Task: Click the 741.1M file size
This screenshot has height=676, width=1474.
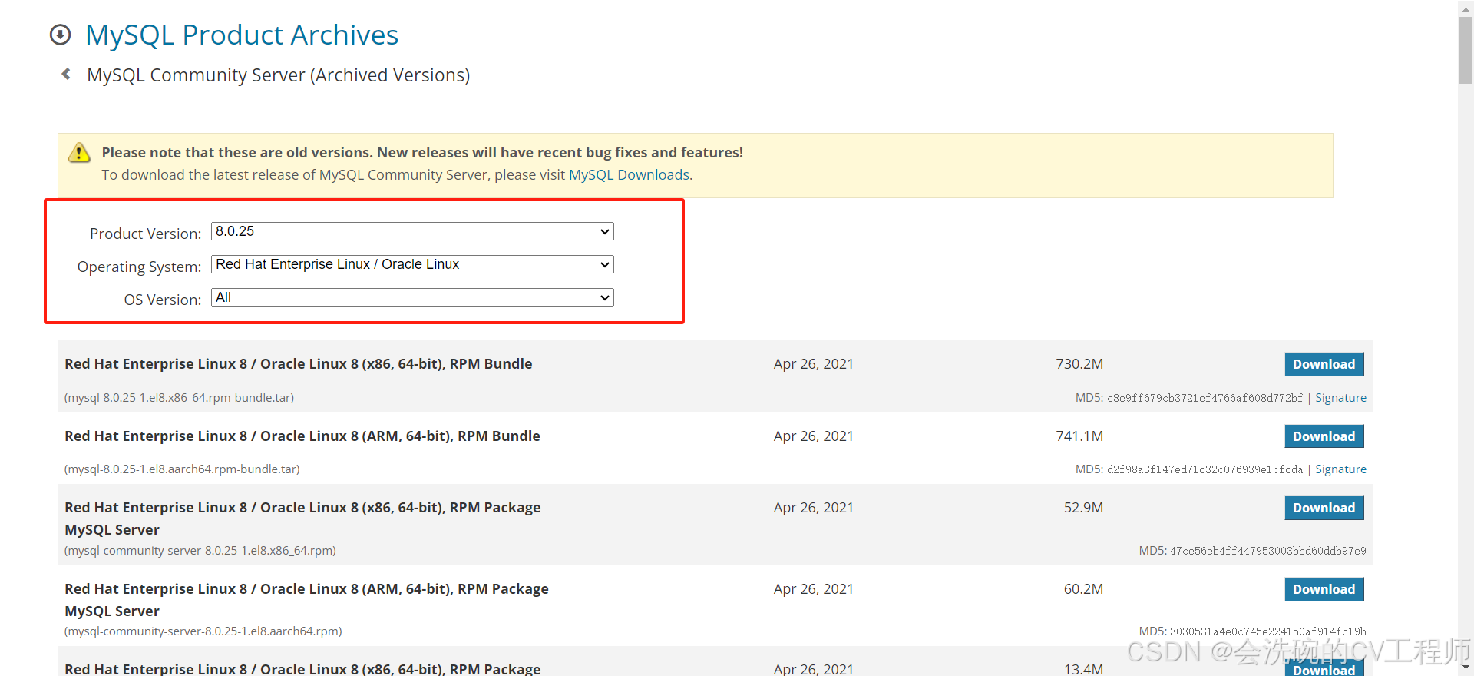Action: [x=1079, y=436]
